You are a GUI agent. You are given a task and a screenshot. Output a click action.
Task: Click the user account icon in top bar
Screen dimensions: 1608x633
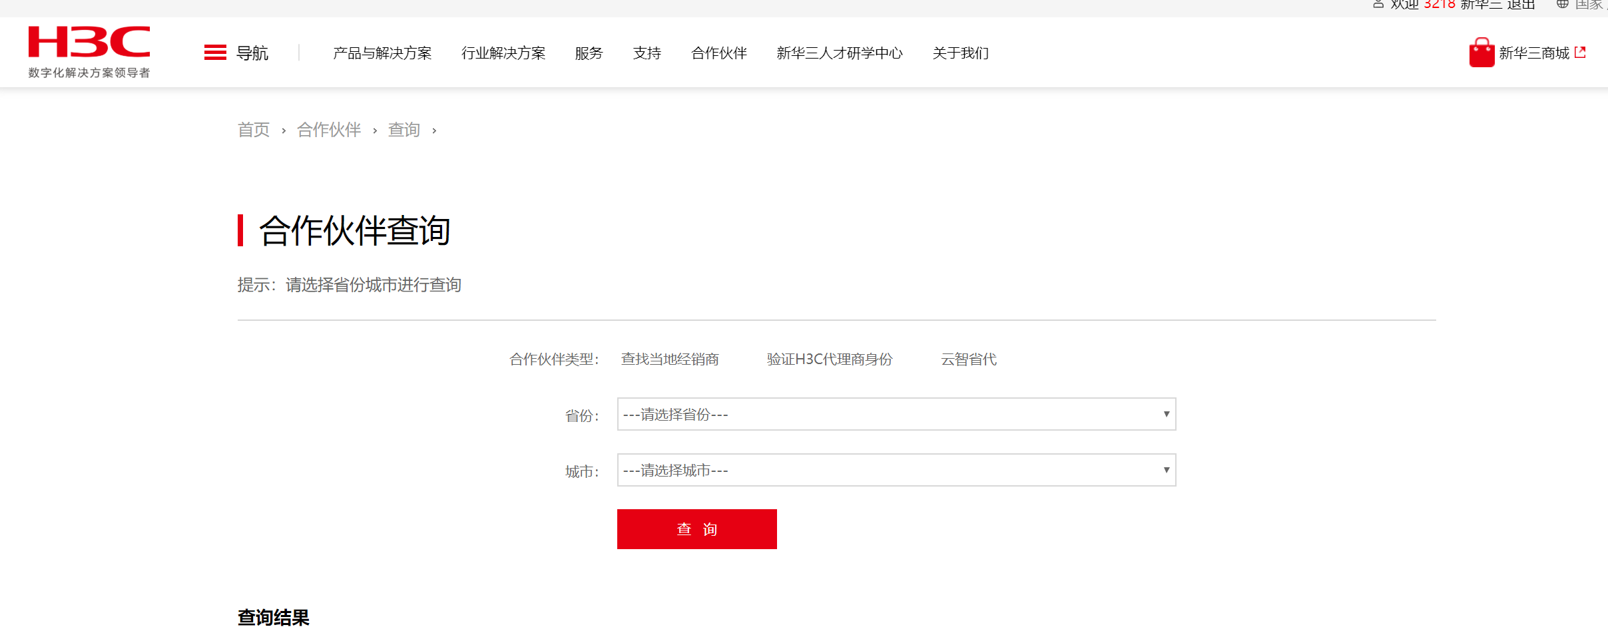click(x=1378, y=5)
